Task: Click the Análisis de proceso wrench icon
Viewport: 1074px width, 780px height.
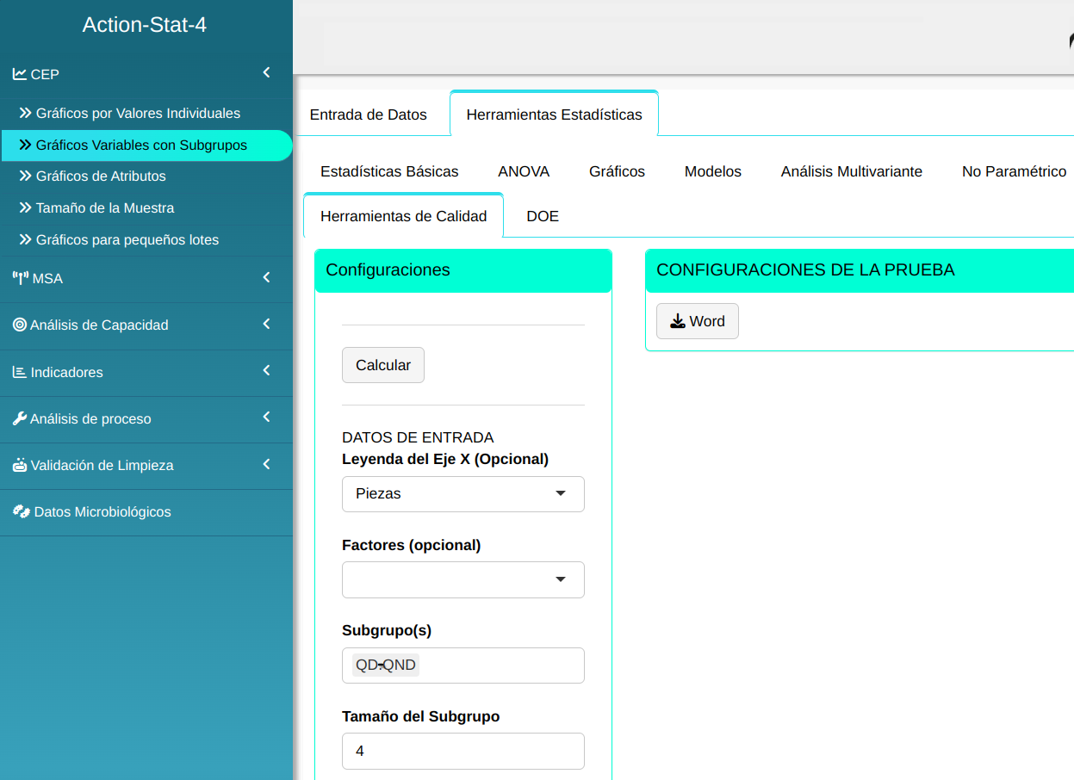Action: point(20,418)
